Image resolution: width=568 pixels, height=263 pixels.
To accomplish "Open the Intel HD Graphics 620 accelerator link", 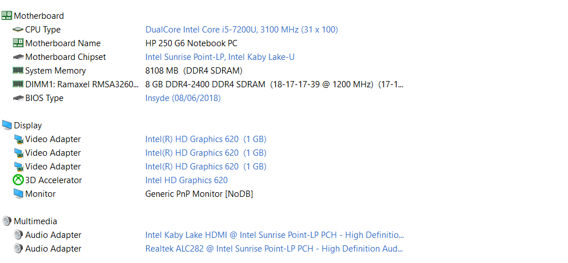I will click(x=186, y=180).
